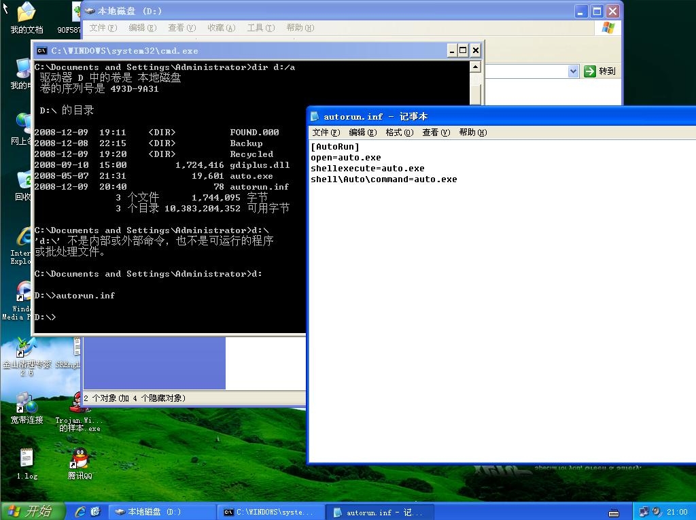The image size is (696, 520).
Task: Open Explorer 查看(V) menu
Action: pyautogui.click(x=181, y=28)
